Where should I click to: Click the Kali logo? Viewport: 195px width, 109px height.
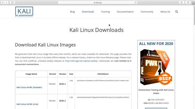(x=24, y=12)
